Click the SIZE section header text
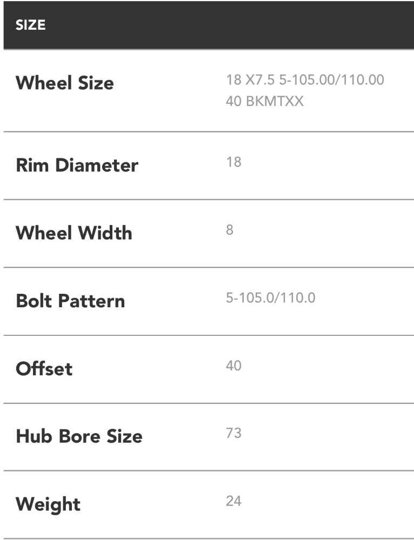This screenshot has width=414, height=540. pyautogui.click(x=30, y=26)
